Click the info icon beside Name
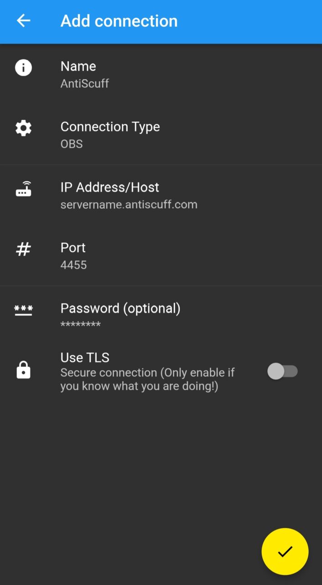The image size is (322, 585). click(23, 68)
